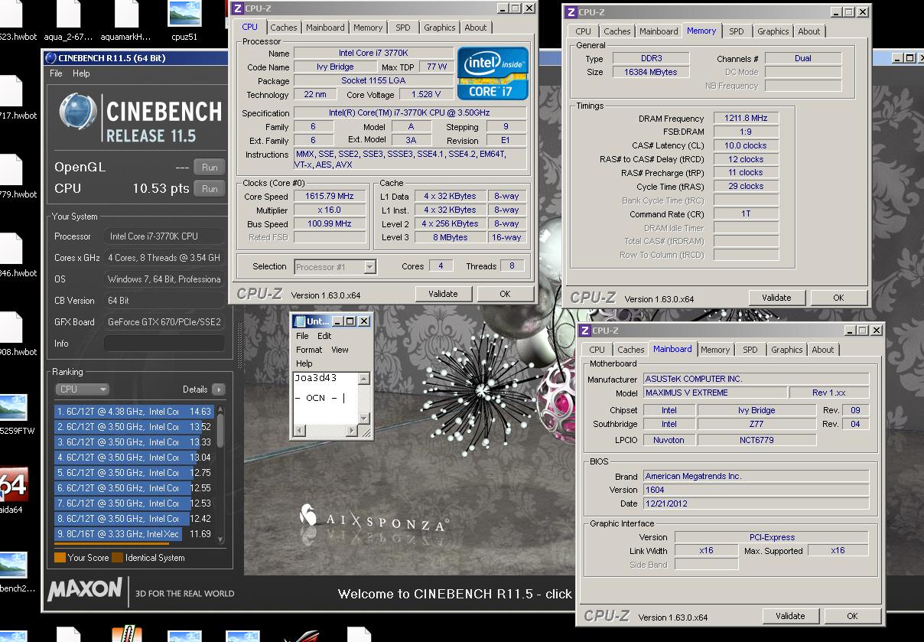Open Cinebench File menu

(x=56, y=73)
